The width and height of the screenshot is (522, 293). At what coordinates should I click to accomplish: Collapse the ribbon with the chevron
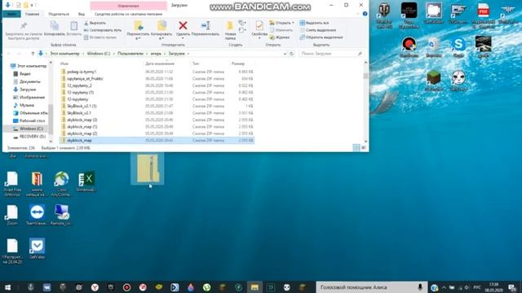click(358, 14)
